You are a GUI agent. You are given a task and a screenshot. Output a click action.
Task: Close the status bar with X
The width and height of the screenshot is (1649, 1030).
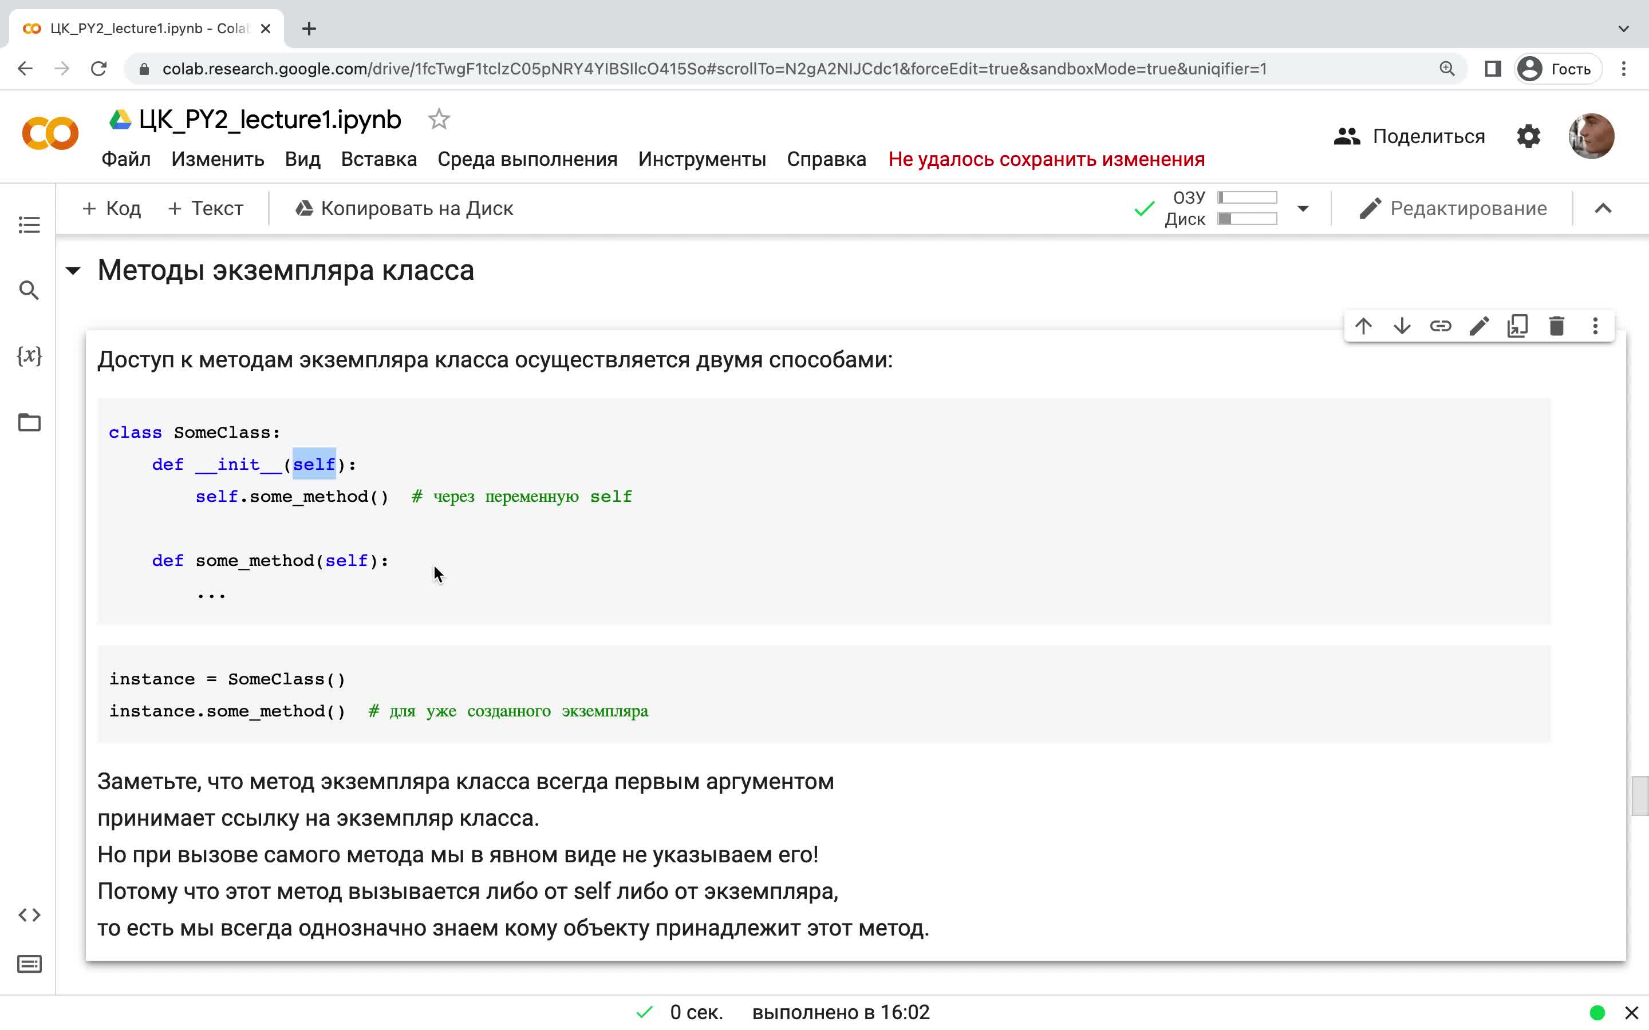pyautogui.click(x=1632, y=1013)
